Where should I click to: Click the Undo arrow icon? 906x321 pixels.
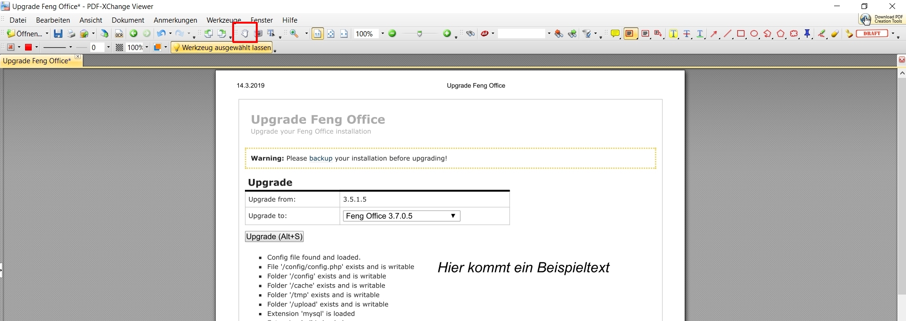[161, 34]
